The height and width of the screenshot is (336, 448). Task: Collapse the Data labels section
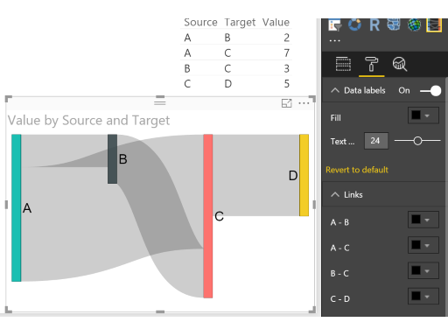(x=335, y=90)
